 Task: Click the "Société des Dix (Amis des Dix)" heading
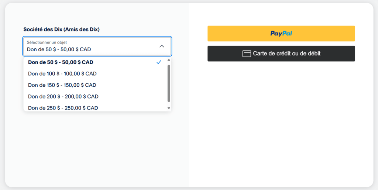click(62, 29)
